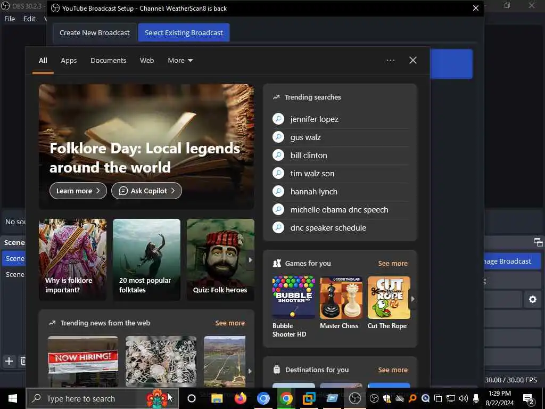This screenshot has height=409, width=545.
Task: Open Select Existing Broadcast tab
Action: 184,32
